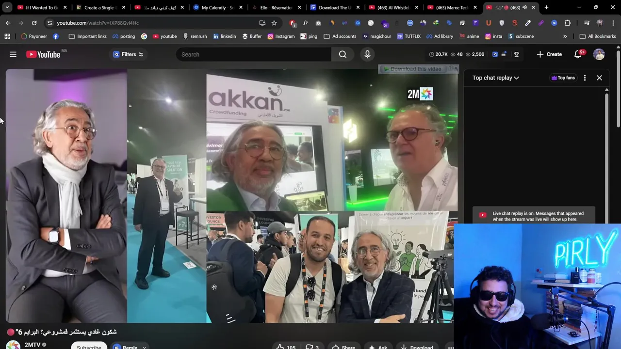Click the trophy icon in YouTube header
621x349 pixels.
point(516,54)
